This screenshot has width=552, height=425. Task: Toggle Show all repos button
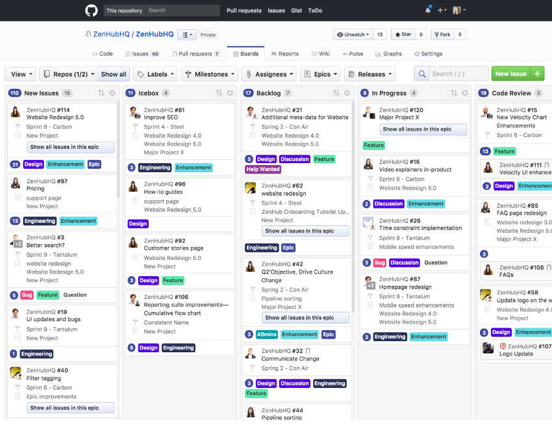coord(114,74)
